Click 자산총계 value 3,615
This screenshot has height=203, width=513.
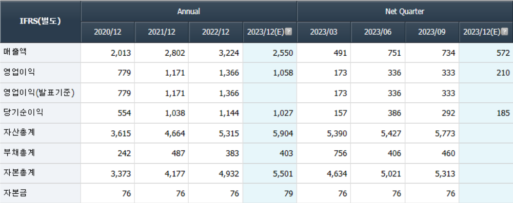pyautogui.click(x=121, y=133)
